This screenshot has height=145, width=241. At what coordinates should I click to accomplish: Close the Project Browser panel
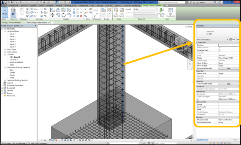pyautogui.click(x=36, y=26)
